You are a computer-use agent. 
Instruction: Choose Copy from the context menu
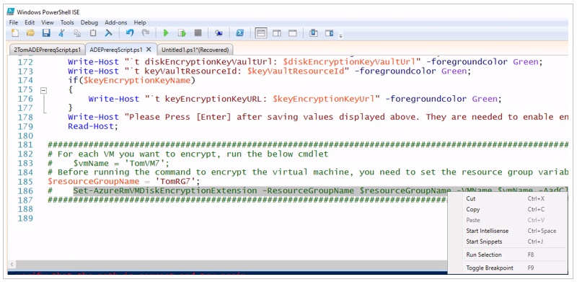coord(508,209)
